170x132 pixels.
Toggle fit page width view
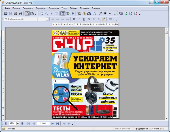pyautogui.click(x=32, y=14)
